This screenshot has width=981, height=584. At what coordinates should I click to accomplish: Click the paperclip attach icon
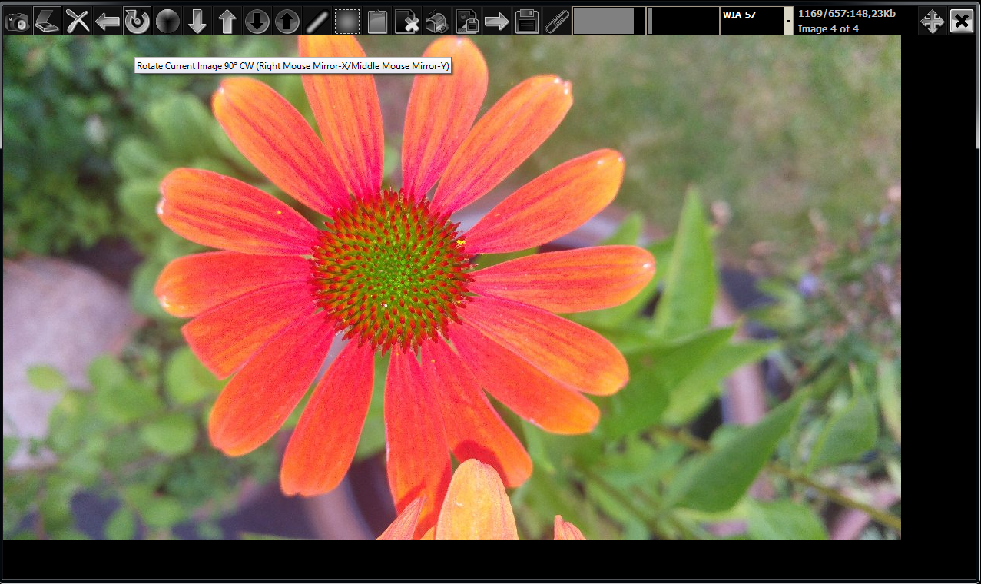pyautogui.click(x=556, y=22)
